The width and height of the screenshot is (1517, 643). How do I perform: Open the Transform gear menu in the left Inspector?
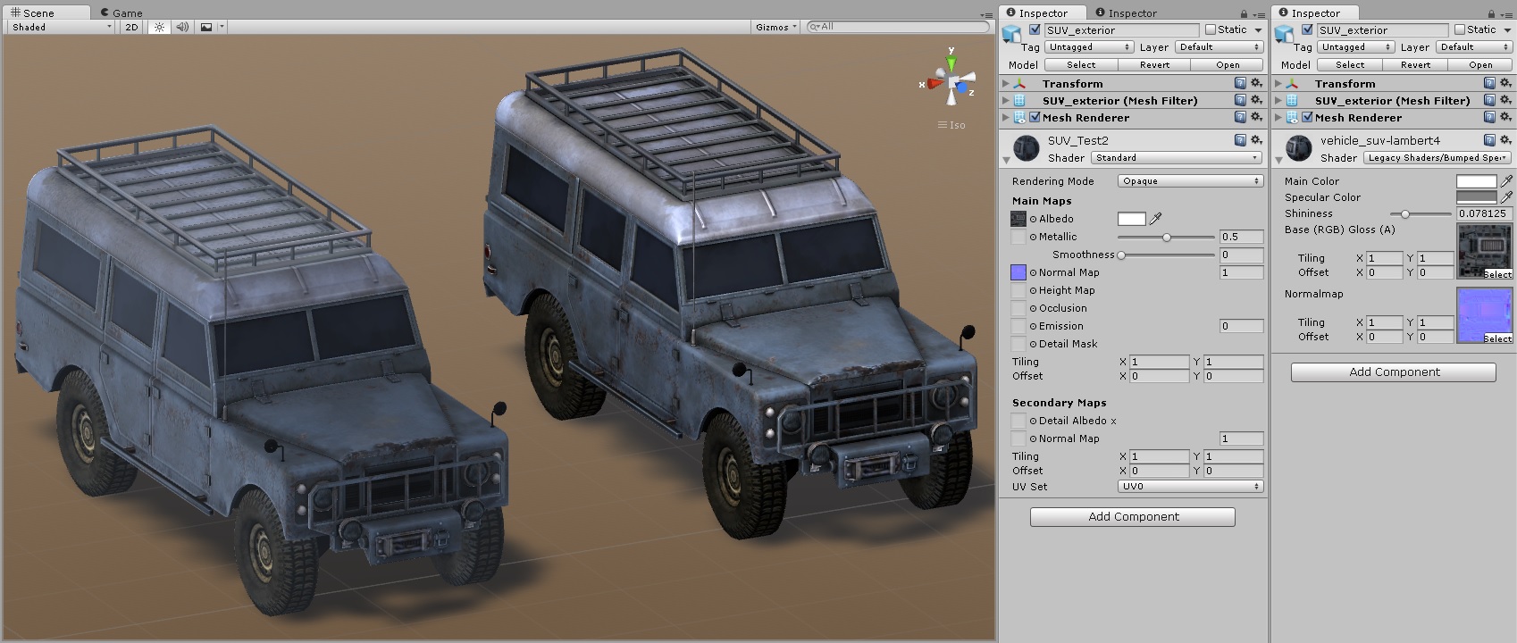tap(1256, 83)
